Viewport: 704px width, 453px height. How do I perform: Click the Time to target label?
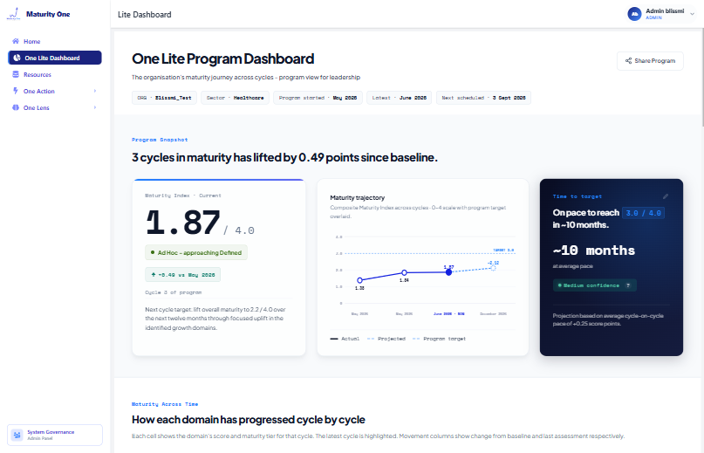click(578, 196)
